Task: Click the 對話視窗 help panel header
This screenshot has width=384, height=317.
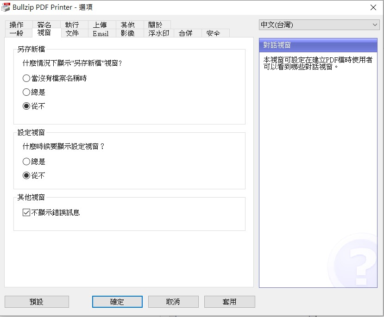Action: click(318, 45)
